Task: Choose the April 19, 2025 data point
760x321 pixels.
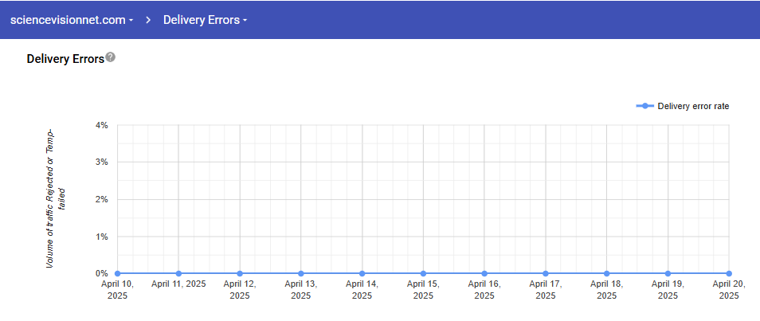Action: tap(668, 273)
